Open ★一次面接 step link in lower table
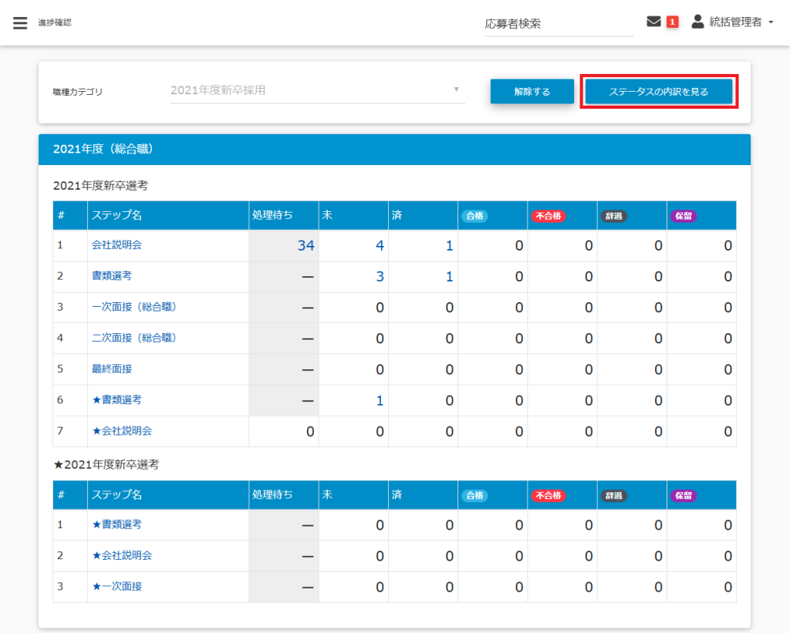Viewport: 790px width, 633px height. 116,587
